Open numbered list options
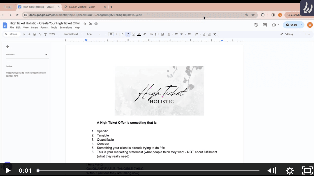The image size is (314, 176). point(198,34)
